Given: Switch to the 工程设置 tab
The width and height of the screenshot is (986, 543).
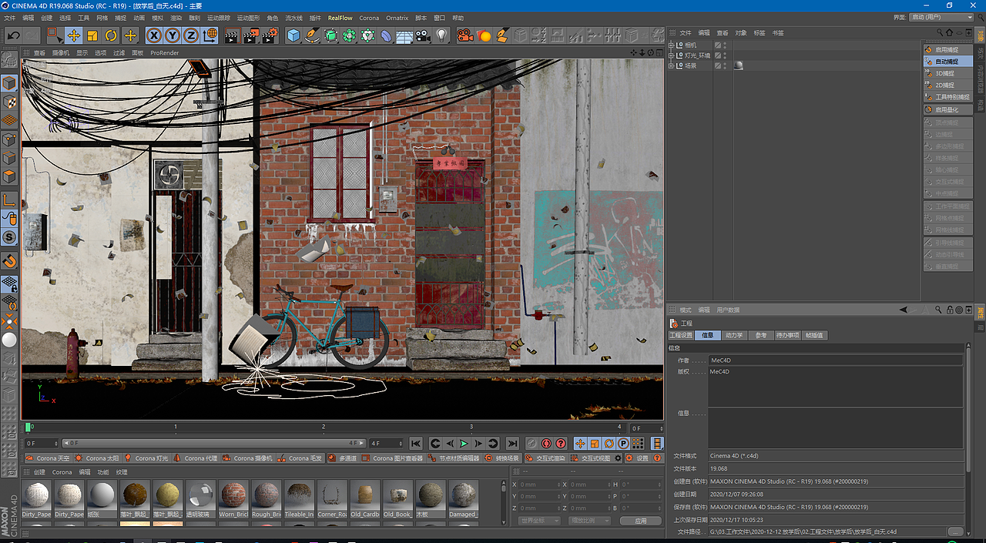Looking at the screenshot, I should 681,336.
